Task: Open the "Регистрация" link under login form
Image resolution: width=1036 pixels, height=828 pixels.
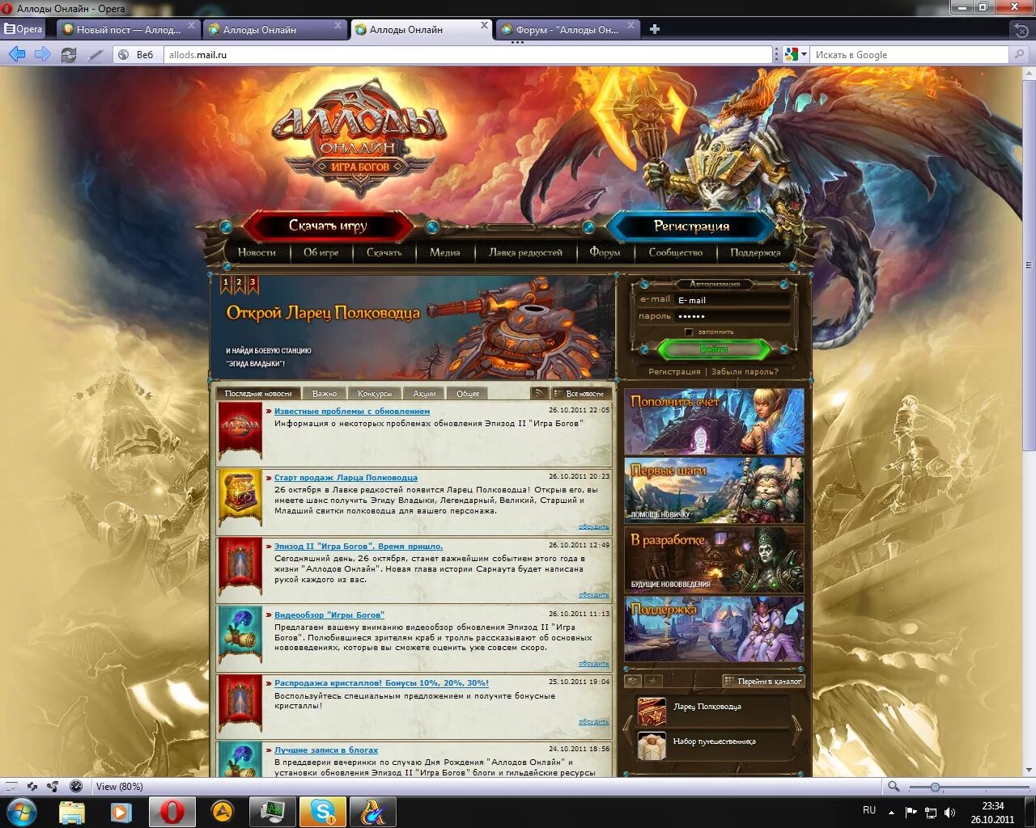Action: [x=674, y=372]
